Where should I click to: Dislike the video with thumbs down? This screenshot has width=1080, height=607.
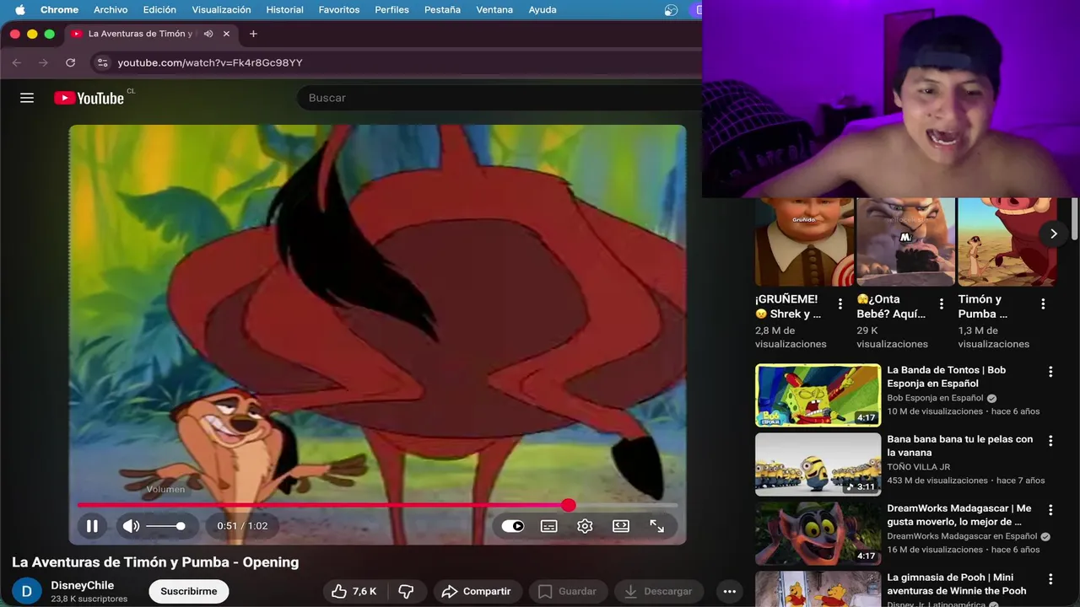[x=406, y=591]
